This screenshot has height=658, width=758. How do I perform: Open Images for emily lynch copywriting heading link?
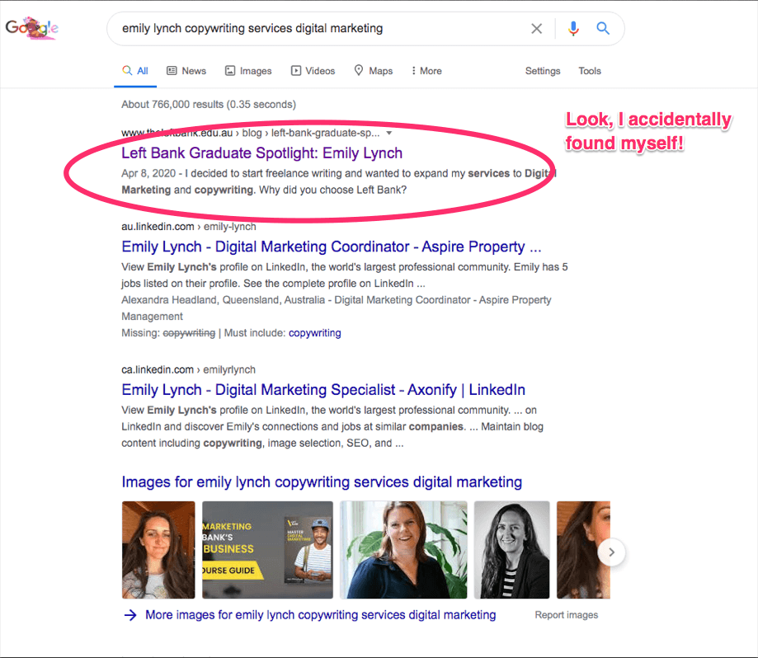(322, 482)
